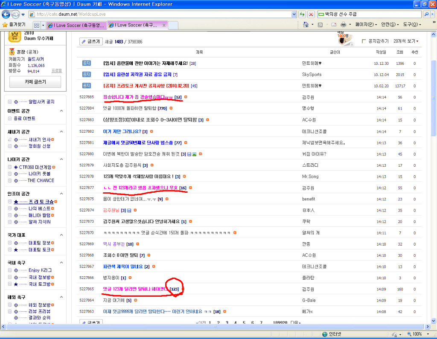
Task: Switch to second I Love Soccer tab
Action: click(137, 25)
